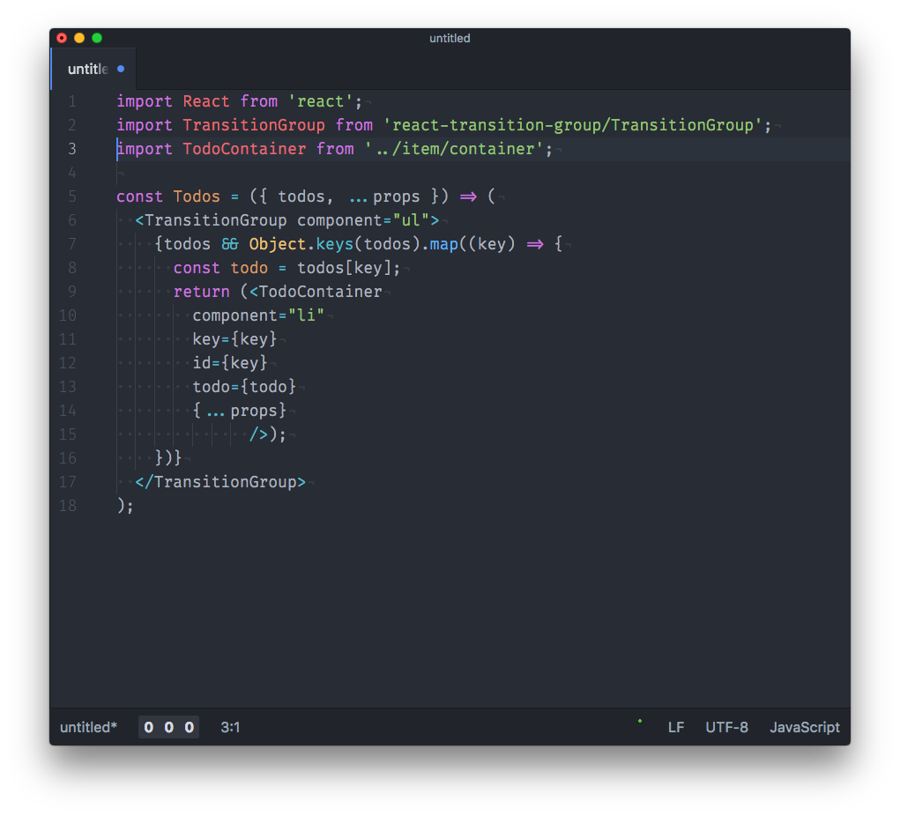Click untitled* filename in the status bar

click(87, 727)
